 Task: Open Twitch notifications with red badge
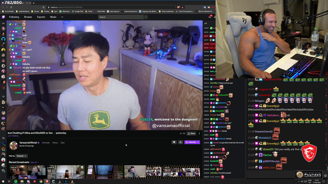[210, 17]
